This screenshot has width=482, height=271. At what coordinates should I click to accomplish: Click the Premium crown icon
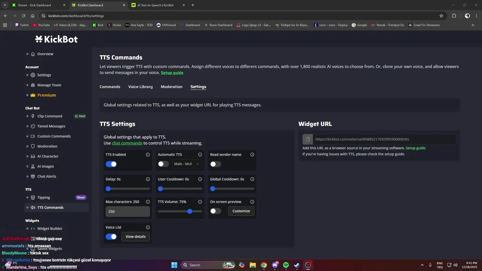click(33, 95)
